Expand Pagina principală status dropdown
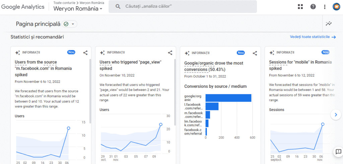The width and height of the screenshot is (343, 164). [70, 24]
